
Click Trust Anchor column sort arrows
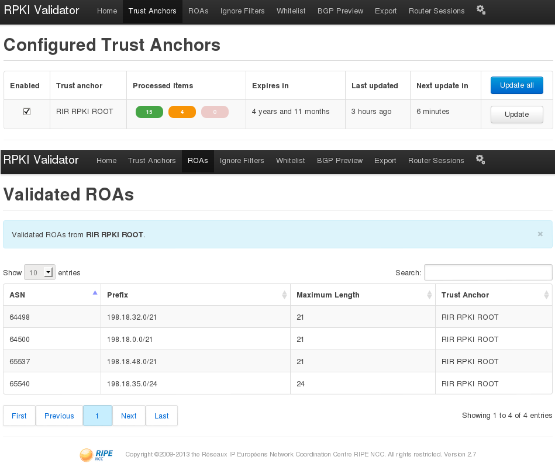pos(546,295)
